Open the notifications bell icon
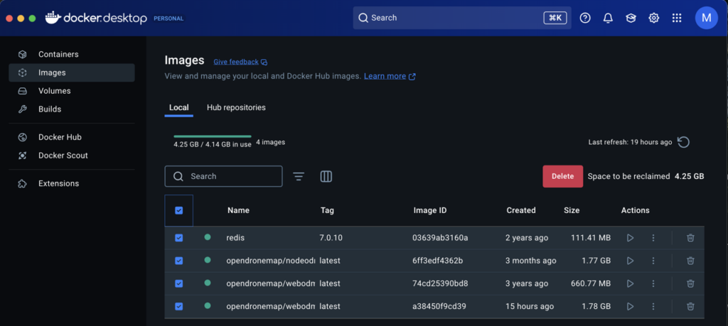This screenshot has width=728, height=326. tap(608, 18)
